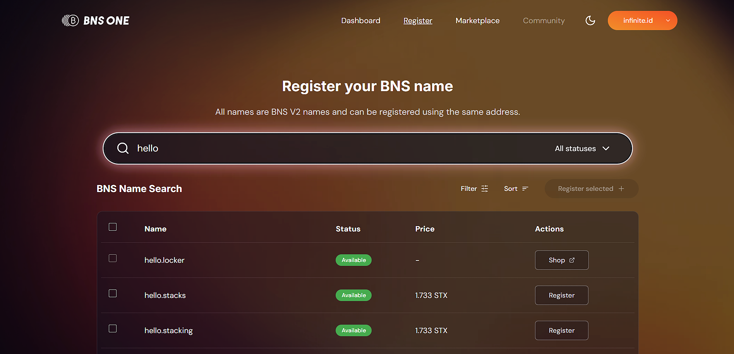This screenshot has height=354, width=734.
Task: Click the Available badge for hello.stacks
Action: pos(353,295)
